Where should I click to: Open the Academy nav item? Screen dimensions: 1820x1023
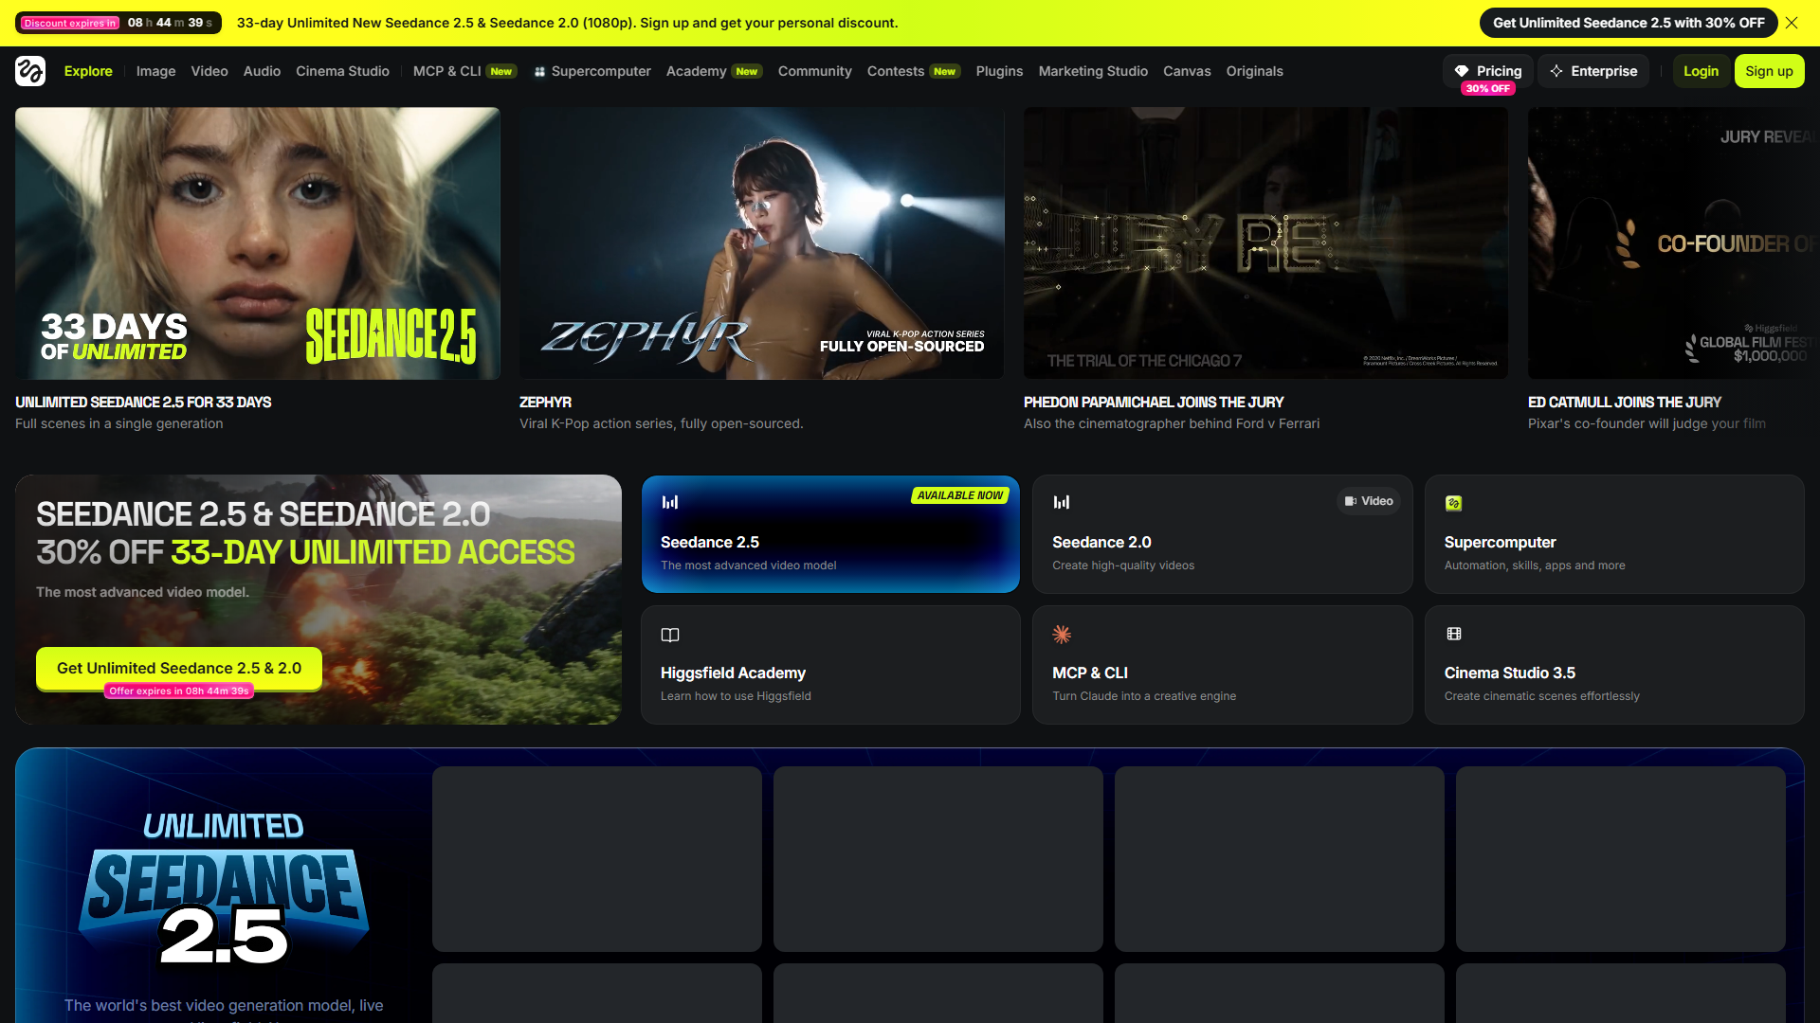point(714,71)
